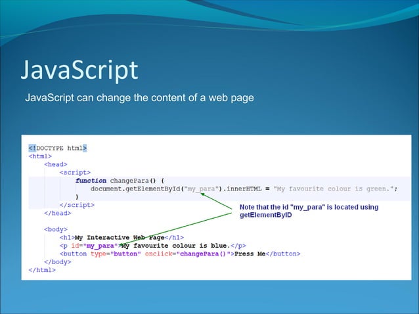419x314 pixels.
Task: Click the onclick="changePara()" attribute
Action: coord(188,254)
